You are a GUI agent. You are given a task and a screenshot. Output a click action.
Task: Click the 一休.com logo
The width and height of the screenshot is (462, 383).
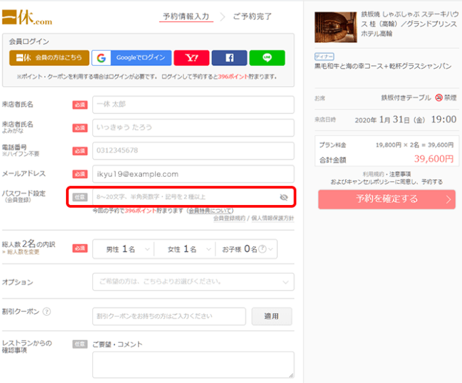click(x=27, y=18)
